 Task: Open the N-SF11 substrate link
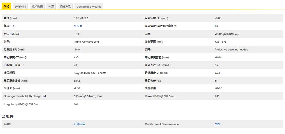[x=78, y=26]
